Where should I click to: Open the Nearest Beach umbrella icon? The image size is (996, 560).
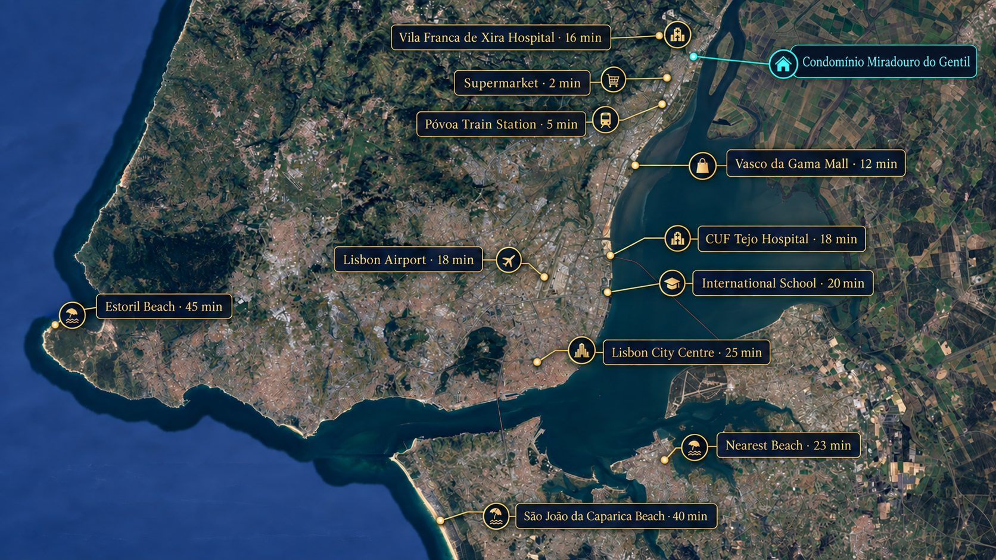pyautogui.click(x=694, y=447)
